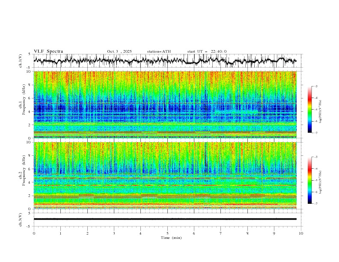
Task: Click the ch.3 flat black trace
Action: 165,219
